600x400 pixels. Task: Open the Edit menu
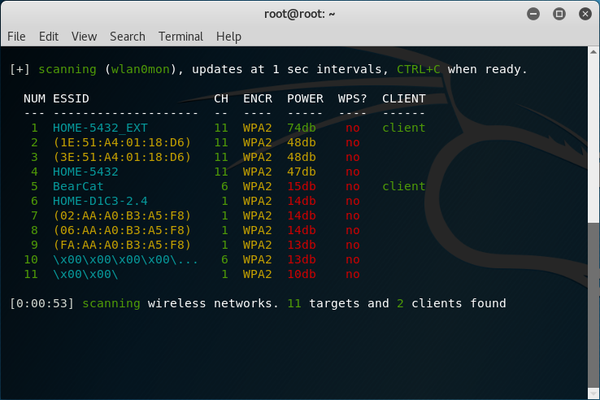[x=49, y=37]
